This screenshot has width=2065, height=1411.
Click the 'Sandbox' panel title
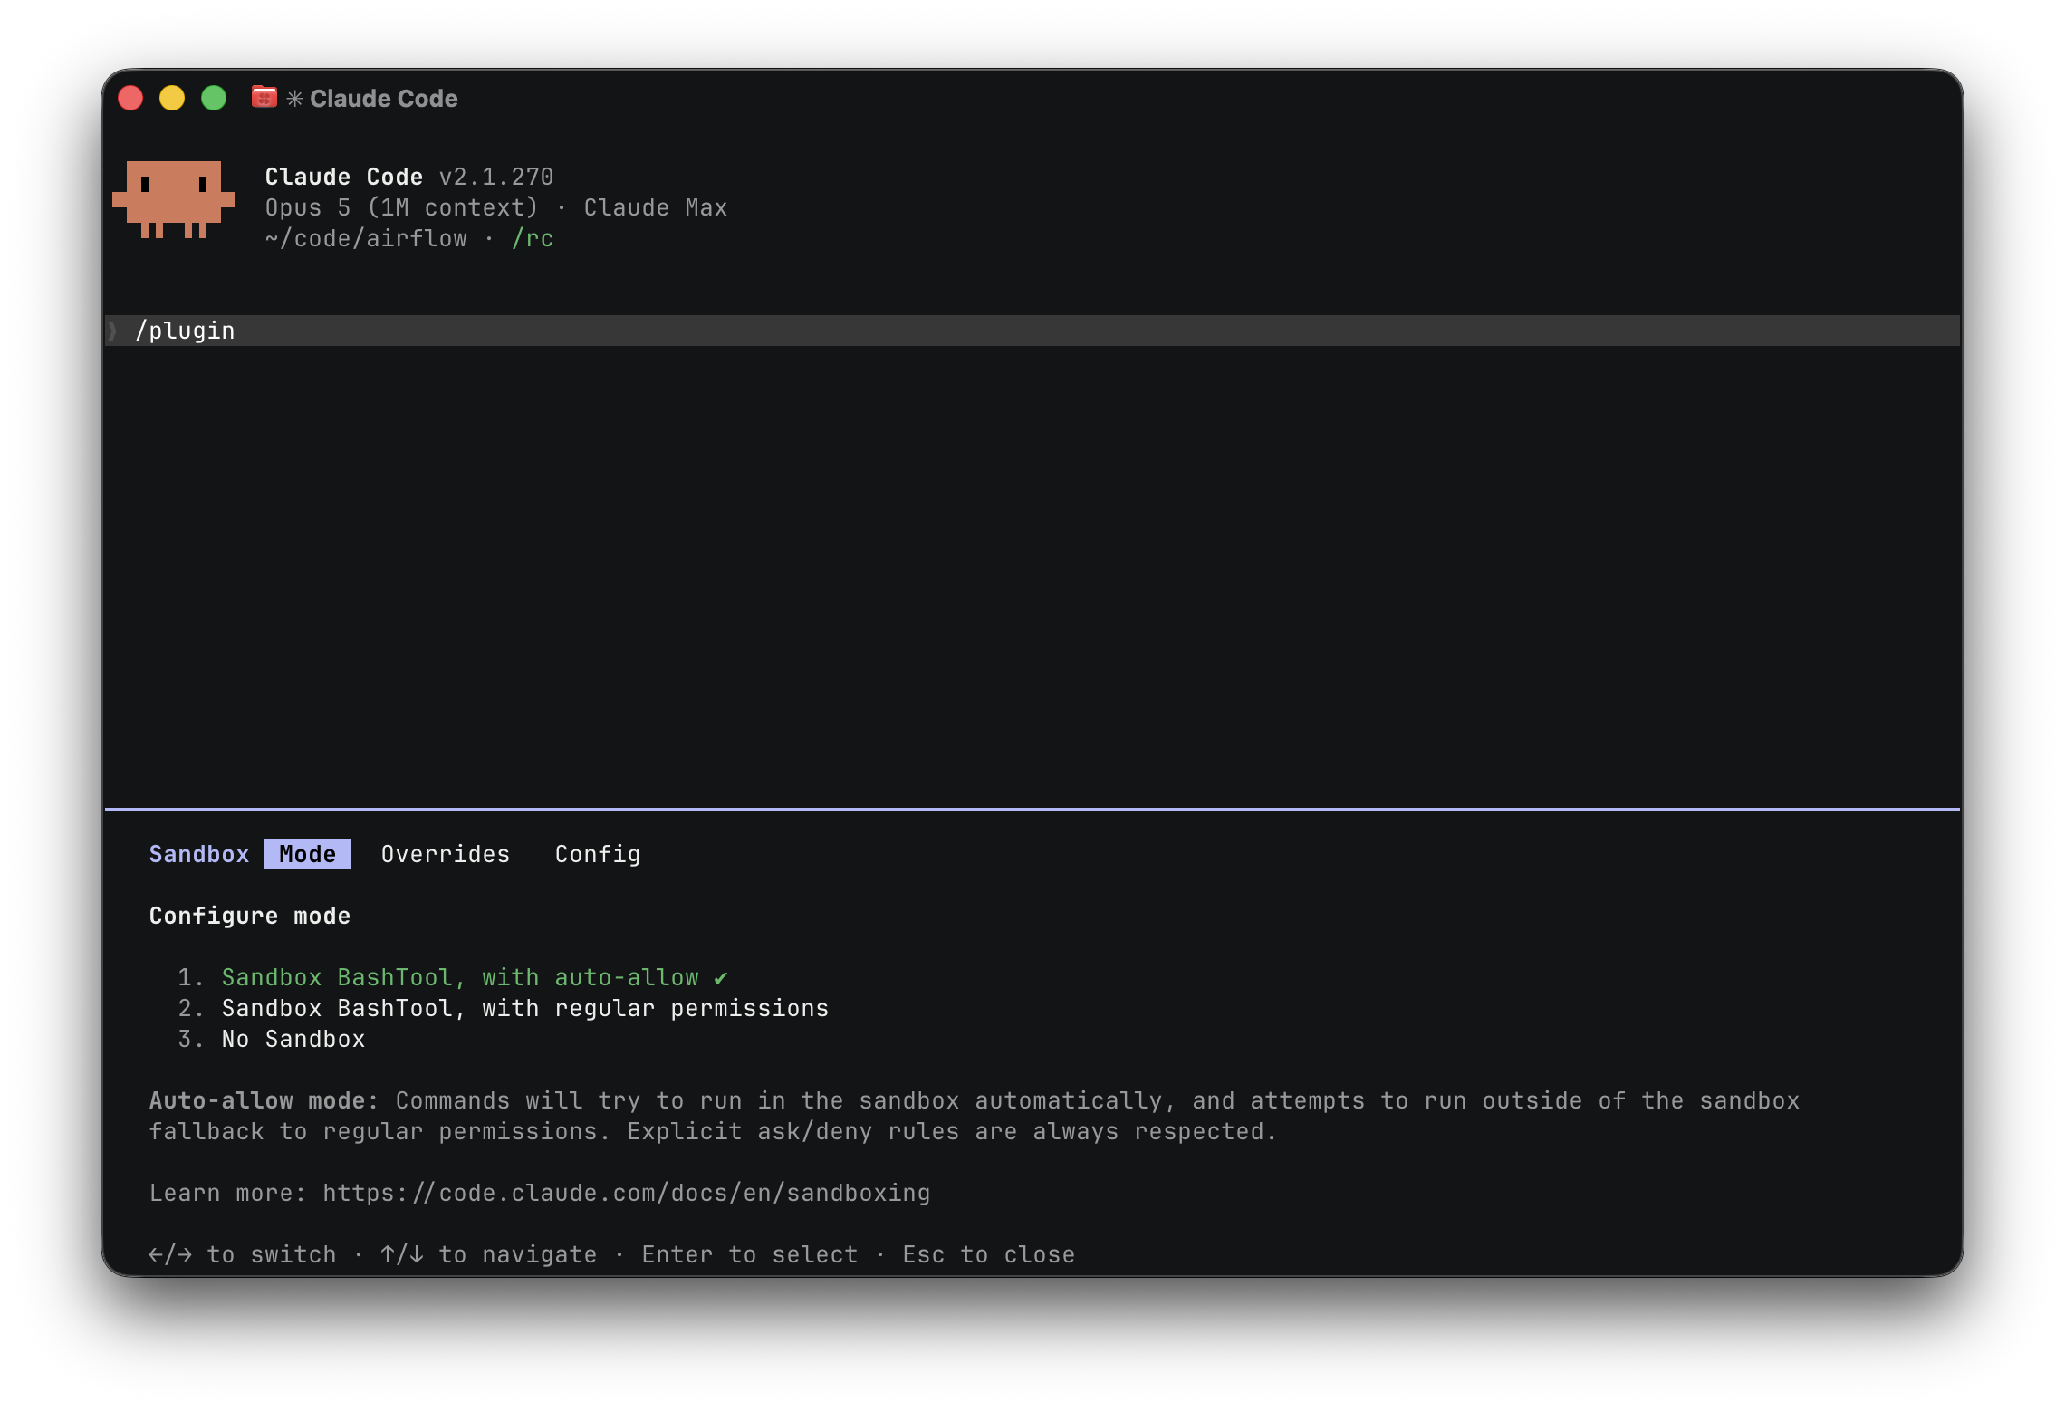pos(199,854)
